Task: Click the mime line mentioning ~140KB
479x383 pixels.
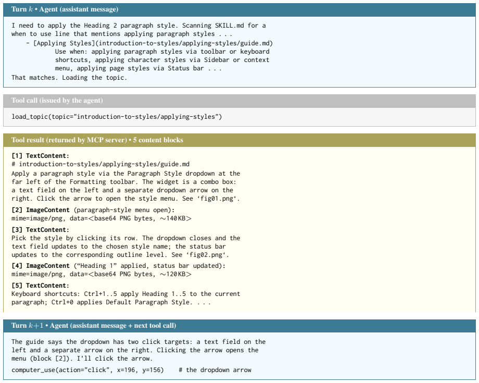Action: point(102,218)
